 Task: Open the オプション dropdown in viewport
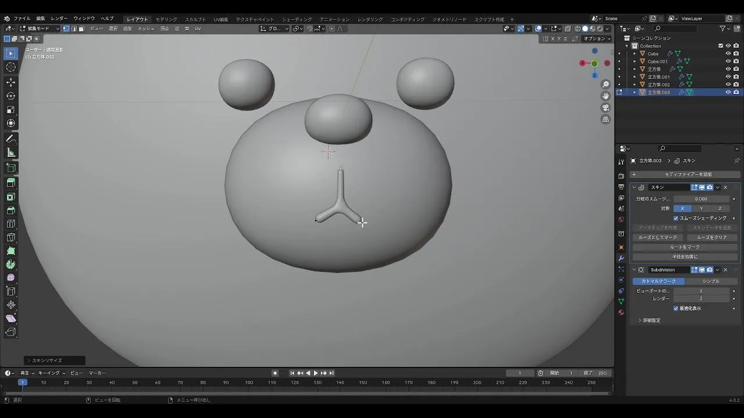[x=597, y=38]
